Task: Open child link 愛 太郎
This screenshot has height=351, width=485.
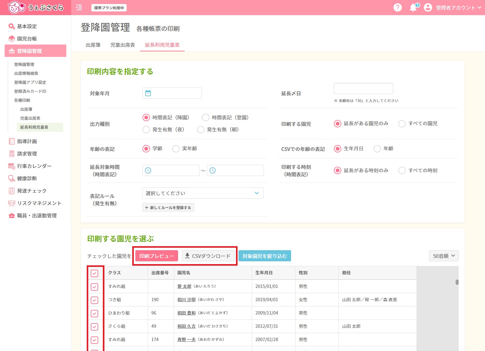Action: (184, 286)
